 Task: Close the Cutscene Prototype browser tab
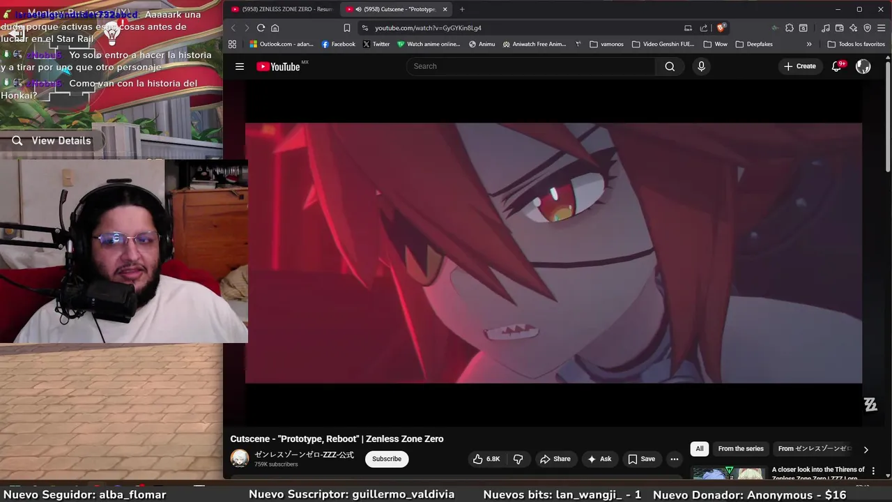[445, 9]
